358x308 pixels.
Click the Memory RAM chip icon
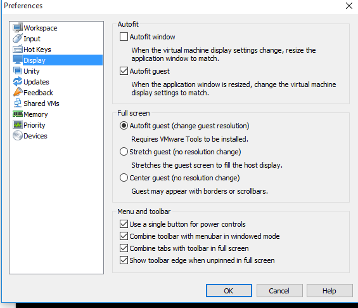(18, 114)
